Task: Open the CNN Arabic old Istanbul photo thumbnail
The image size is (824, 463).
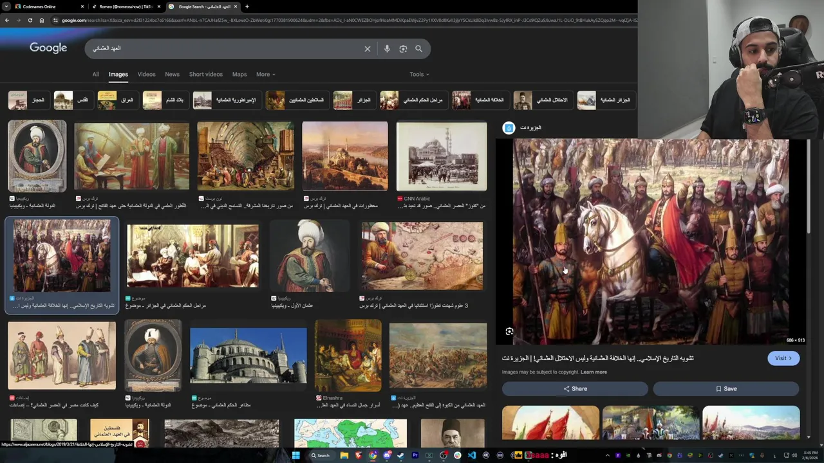Action: coord(442,156)
